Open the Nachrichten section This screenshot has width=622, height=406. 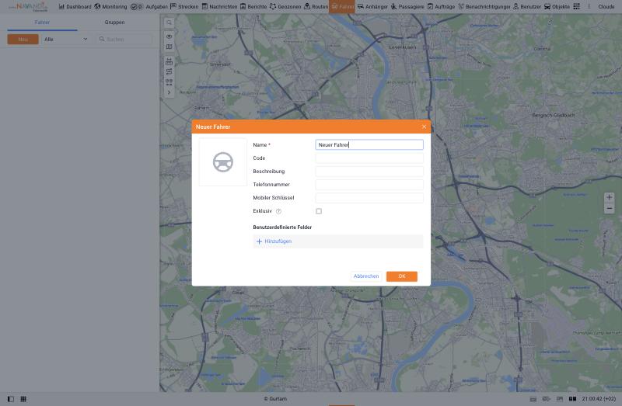(219, 6)
